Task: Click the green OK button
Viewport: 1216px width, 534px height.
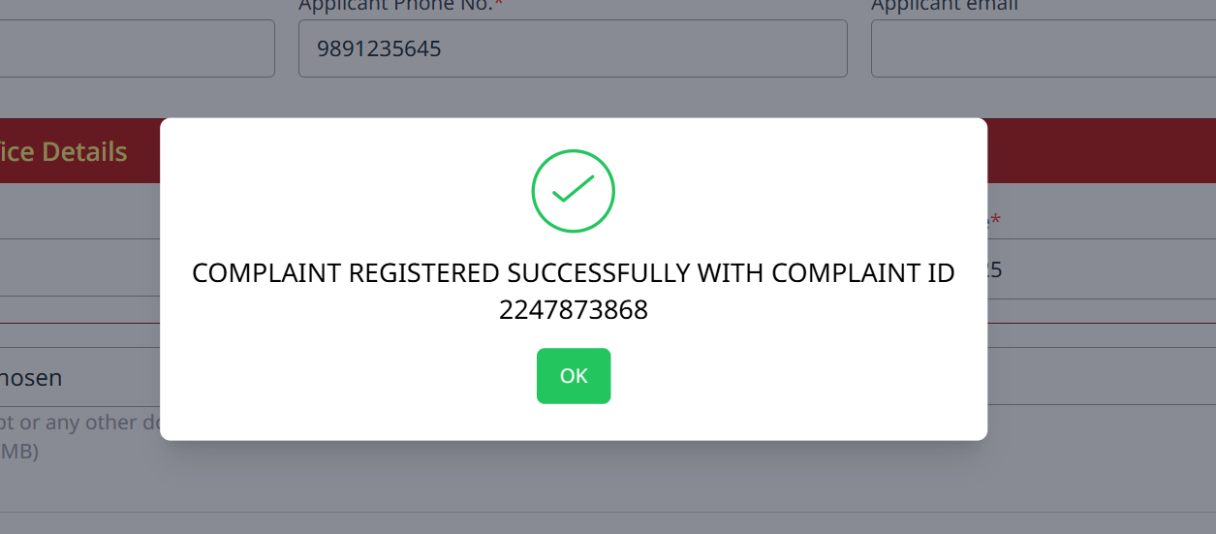Action: (x=574, y=376)
